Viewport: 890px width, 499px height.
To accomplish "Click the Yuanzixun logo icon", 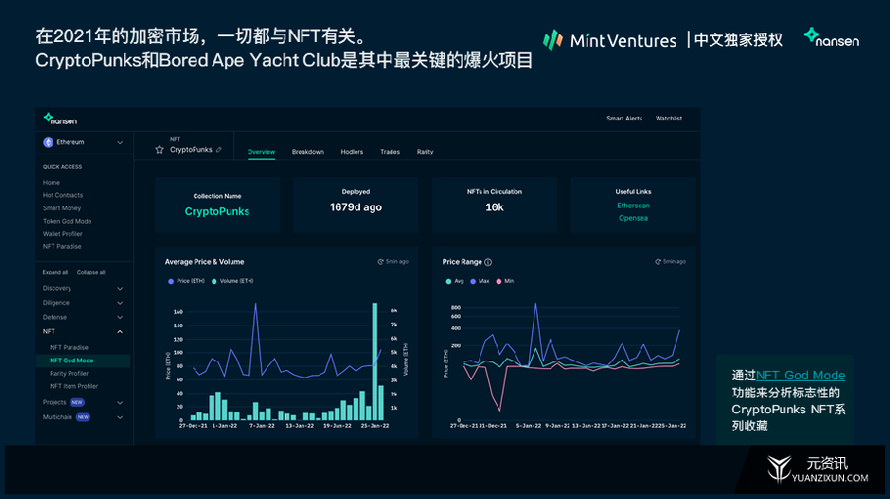I will click(x=779, y=469).
